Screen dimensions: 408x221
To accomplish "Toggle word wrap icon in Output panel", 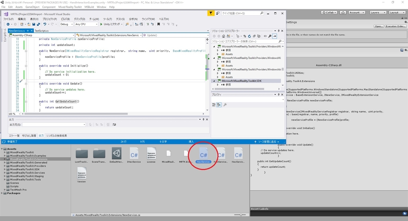I will (115, 125).
